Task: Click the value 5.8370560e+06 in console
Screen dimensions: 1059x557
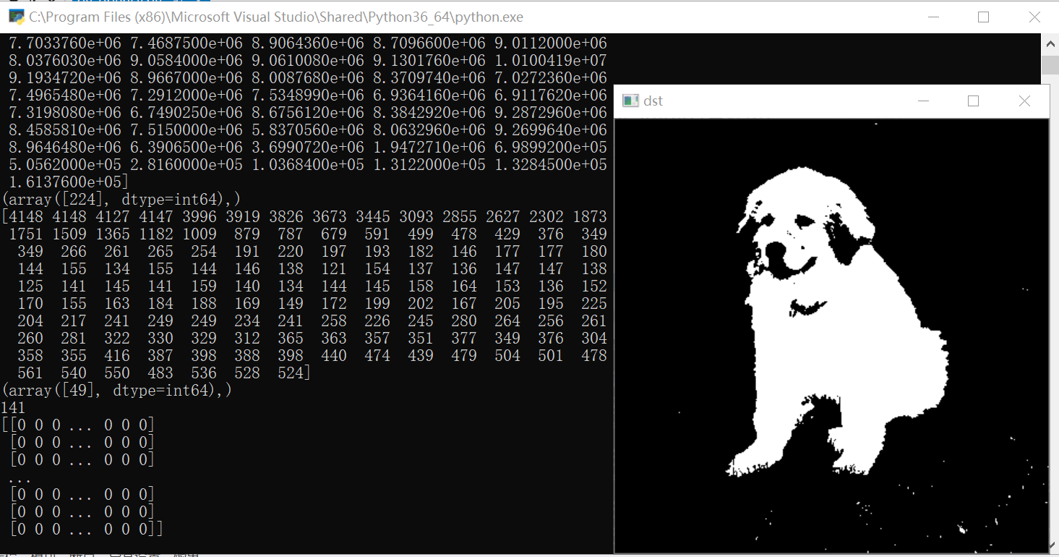Action: [308, 130]
